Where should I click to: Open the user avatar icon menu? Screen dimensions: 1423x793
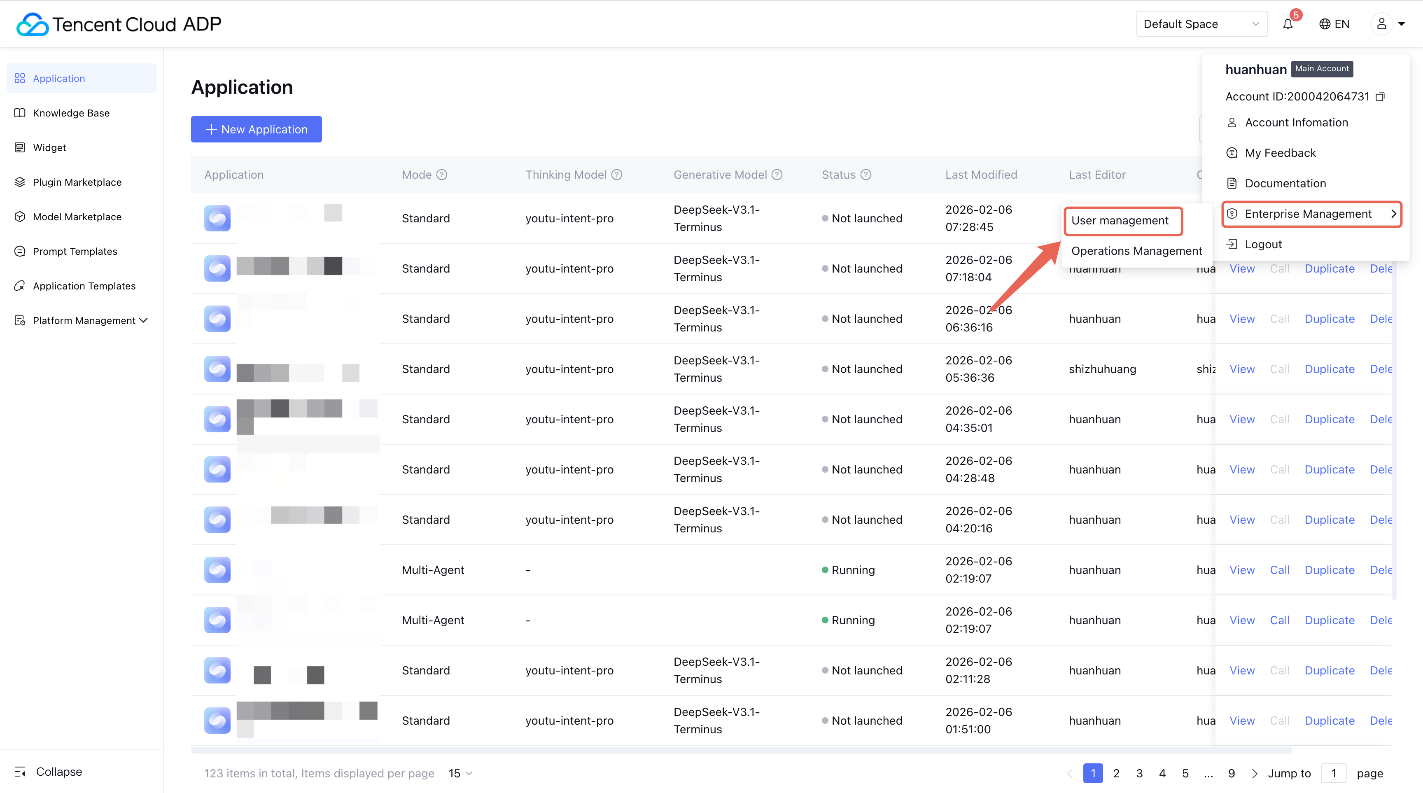coord(1381,24)
